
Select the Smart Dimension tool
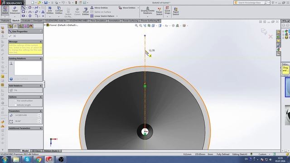click(x=15, y=11)
